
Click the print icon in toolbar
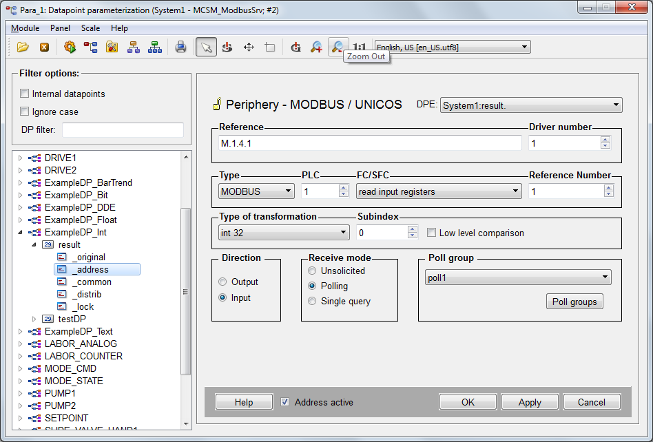coord(180,47)
